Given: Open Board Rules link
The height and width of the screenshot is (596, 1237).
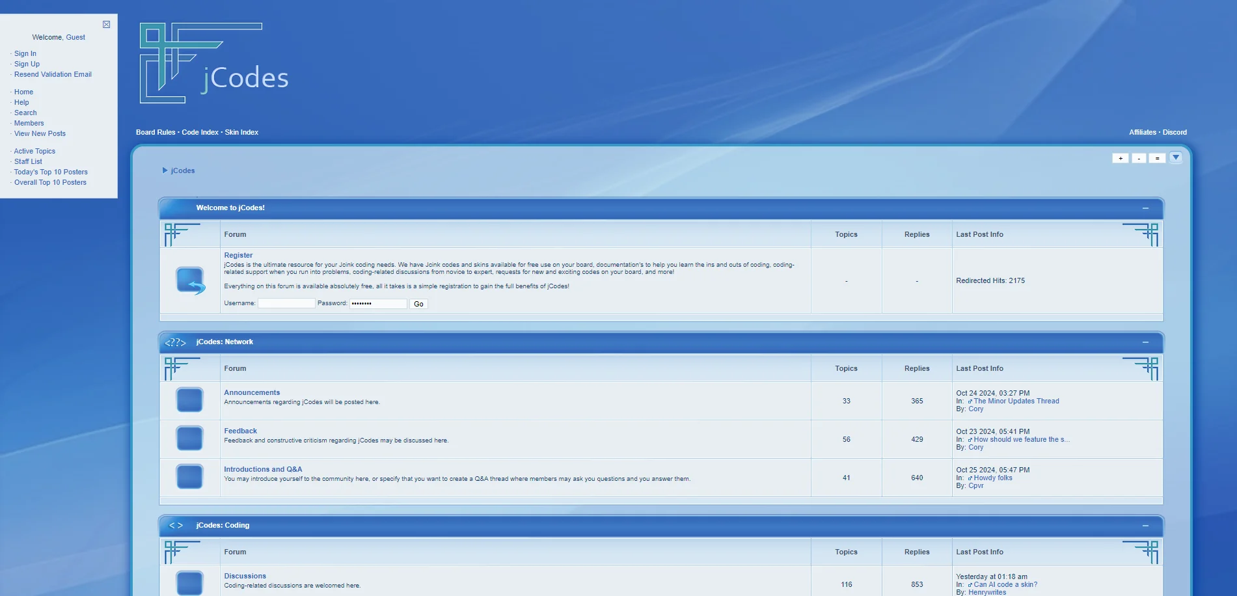Looking at the screenshot, I should (156, 132).
